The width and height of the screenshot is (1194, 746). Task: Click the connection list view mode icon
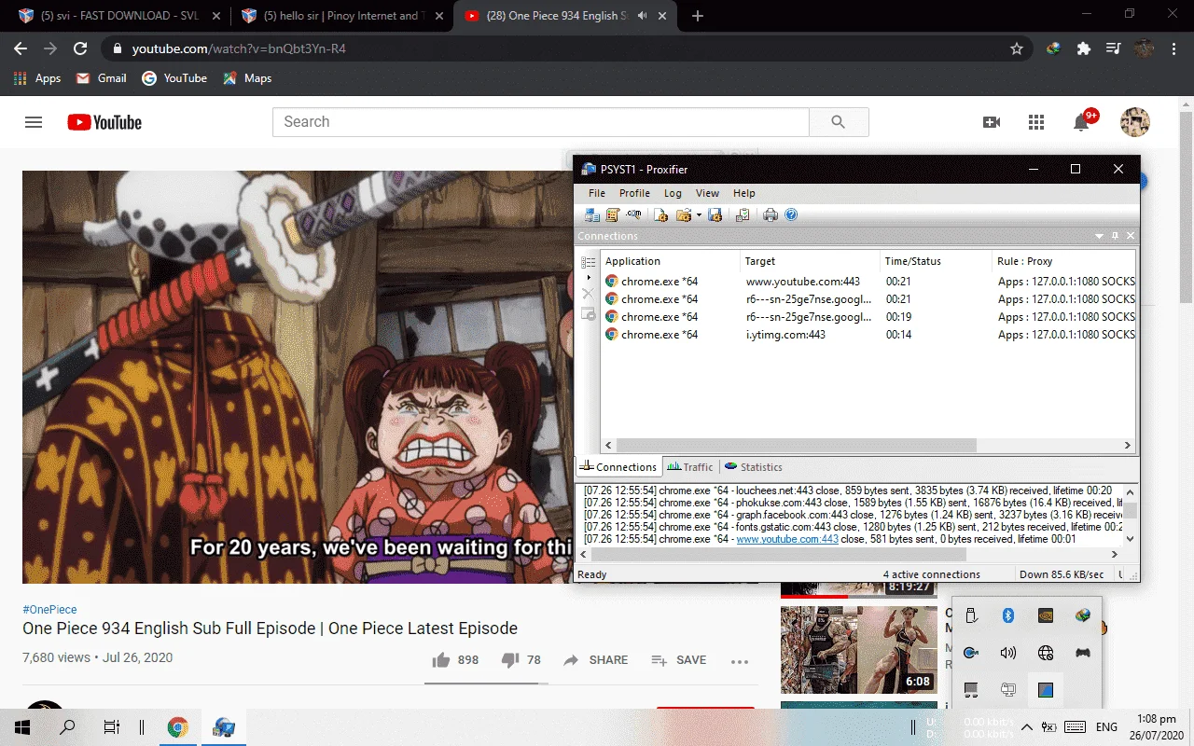click(x=588, y=263)
